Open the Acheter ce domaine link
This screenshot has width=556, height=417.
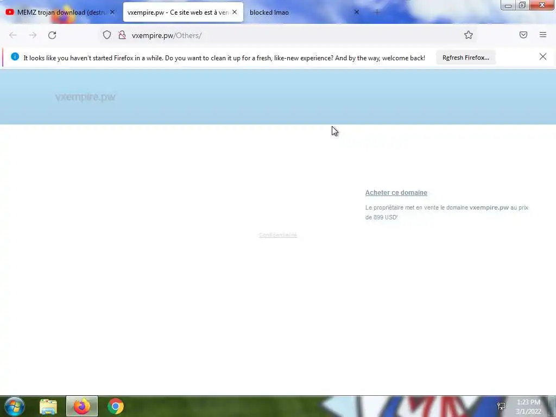point(396,193)
